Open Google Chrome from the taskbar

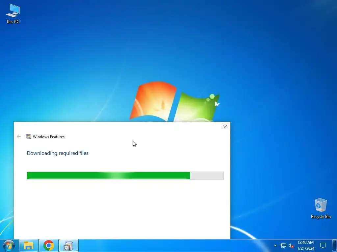point(49,245)
